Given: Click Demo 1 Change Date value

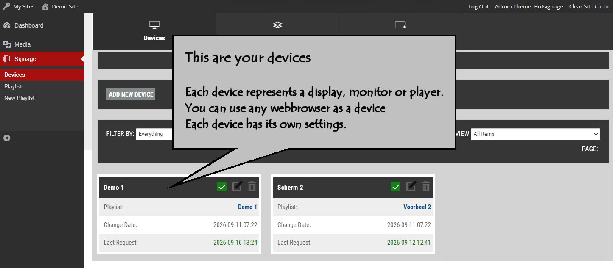Looking at the screenshot, I should [x=235, y=225].
